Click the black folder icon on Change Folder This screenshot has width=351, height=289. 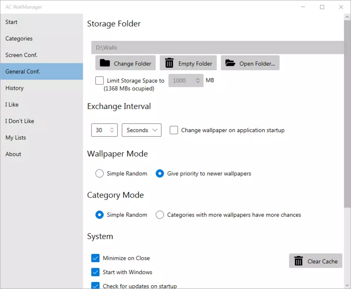[105, 63]
